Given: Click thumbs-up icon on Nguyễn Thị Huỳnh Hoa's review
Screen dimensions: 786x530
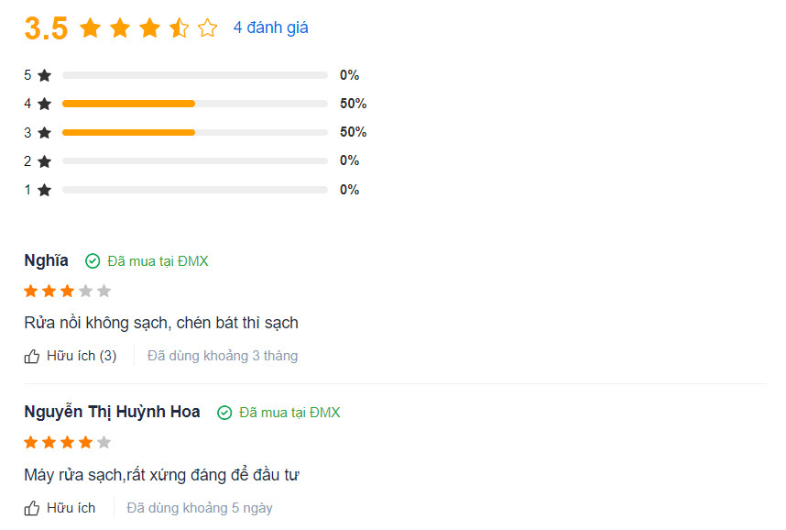Looking at the screenshot, I should click(x=31, y=508).
